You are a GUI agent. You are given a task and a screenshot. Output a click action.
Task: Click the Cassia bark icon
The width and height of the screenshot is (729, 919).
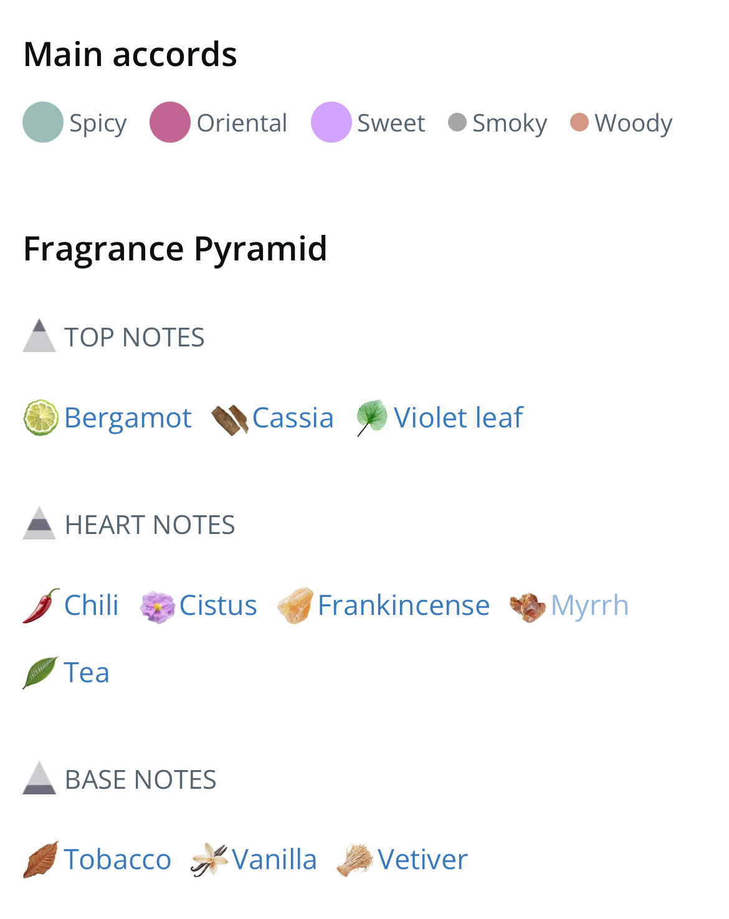pos(230,420)
